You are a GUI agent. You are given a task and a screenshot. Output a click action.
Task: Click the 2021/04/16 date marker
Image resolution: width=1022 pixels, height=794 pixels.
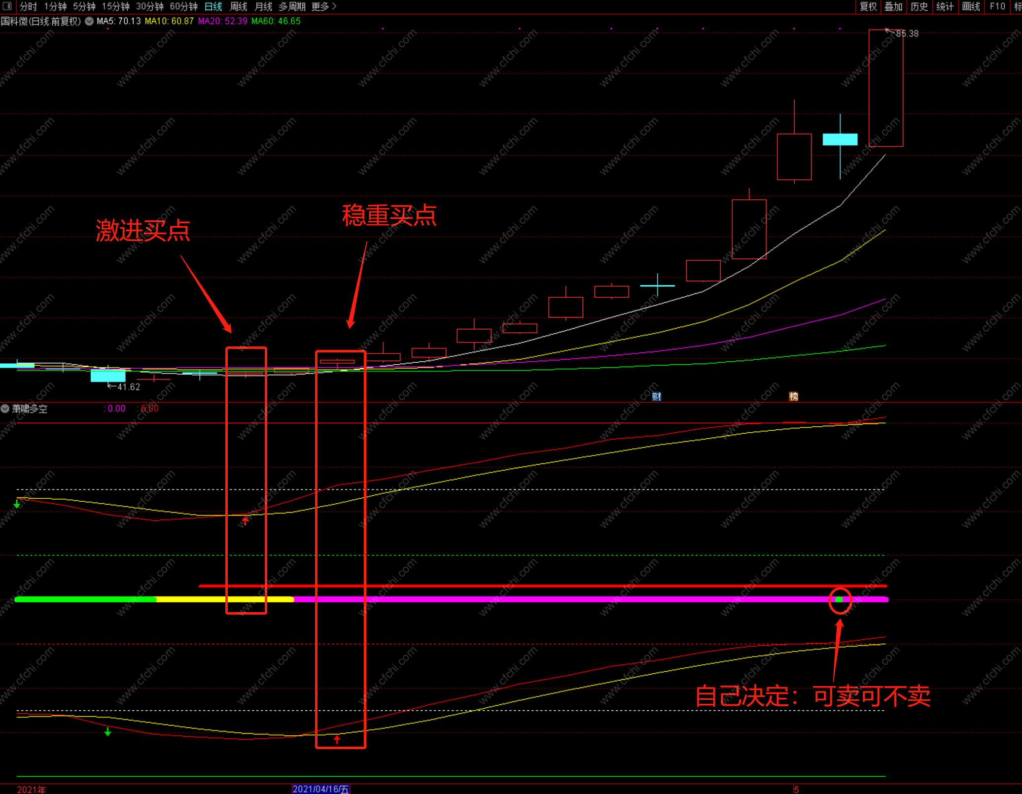point(320,789)
